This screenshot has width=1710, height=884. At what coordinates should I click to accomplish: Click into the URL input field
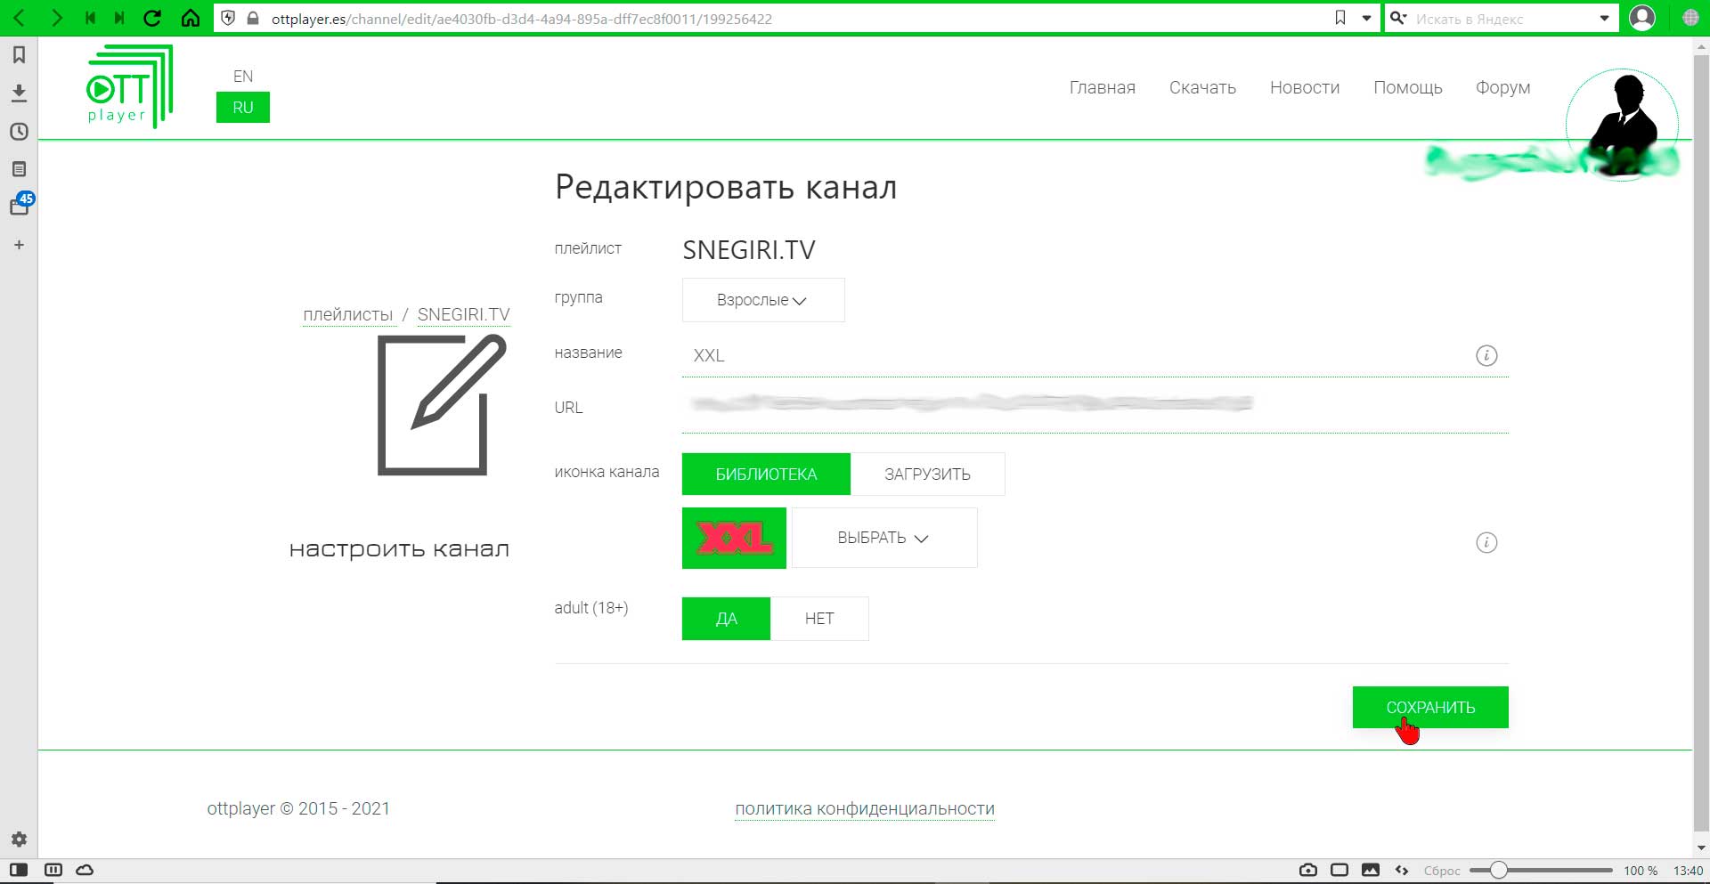point(1095,407)
